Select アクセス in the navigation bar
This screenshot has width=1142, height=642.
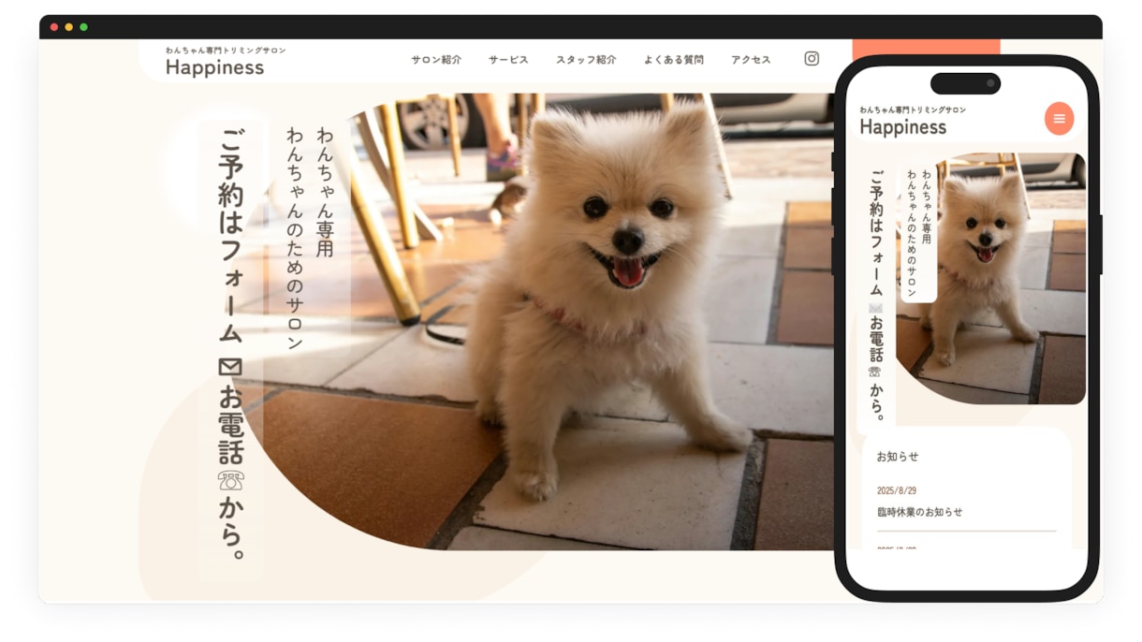[751, 60]
